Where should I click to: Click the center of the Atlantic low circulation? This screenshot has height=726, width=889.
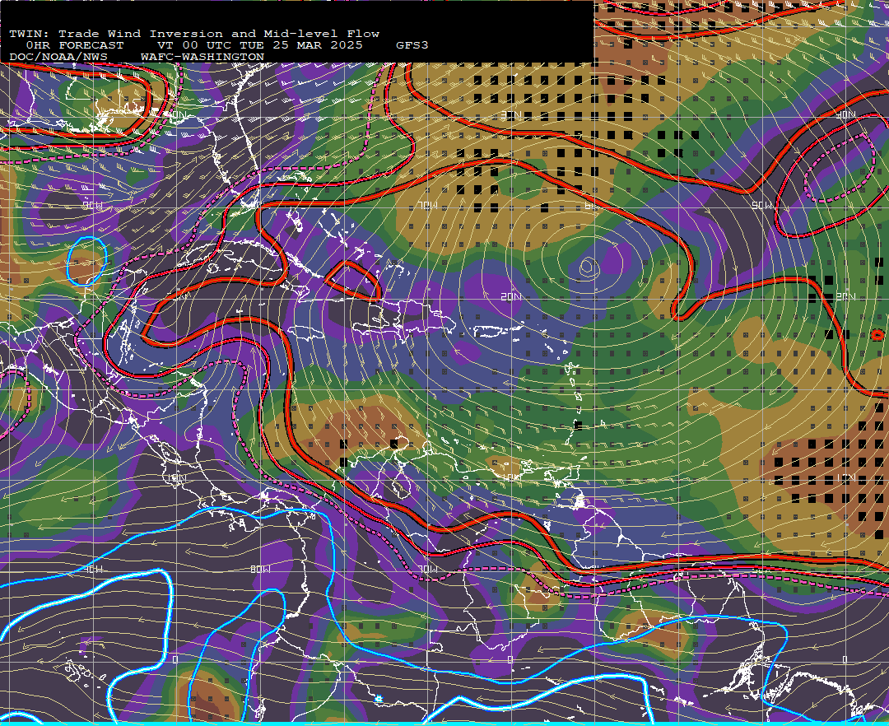point(588,266)
